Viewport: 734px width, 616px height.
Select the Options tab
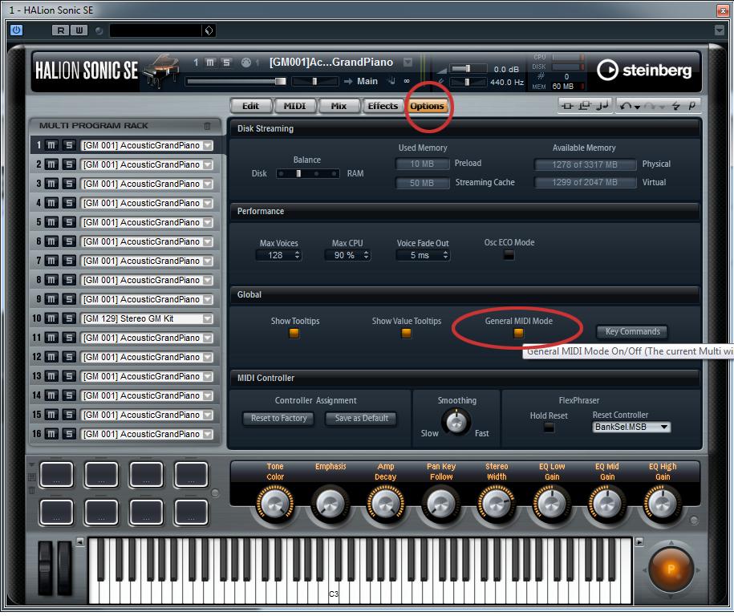[427, 106]
